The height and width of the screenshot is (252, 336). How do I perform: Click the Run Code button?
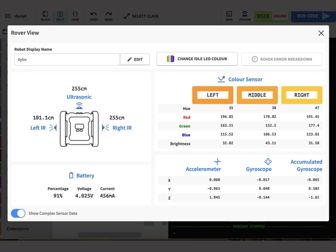[x=313, y=16]
